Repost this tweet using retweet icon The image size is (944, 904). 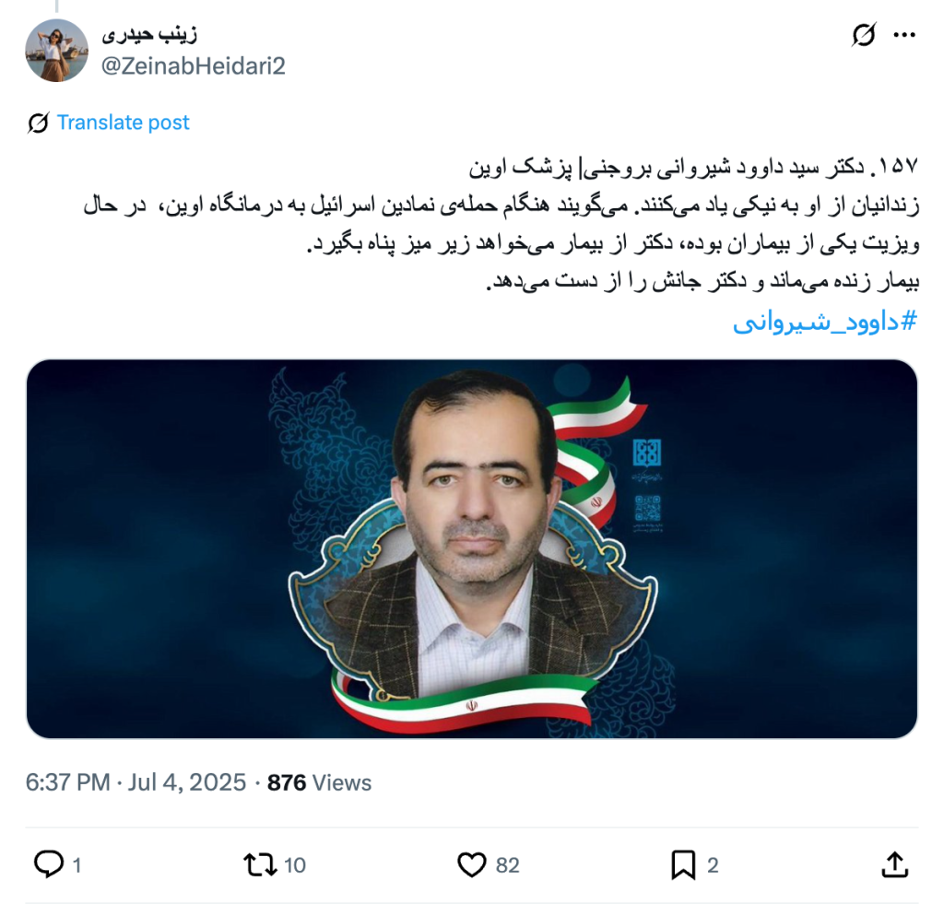(x=260, y=865)
